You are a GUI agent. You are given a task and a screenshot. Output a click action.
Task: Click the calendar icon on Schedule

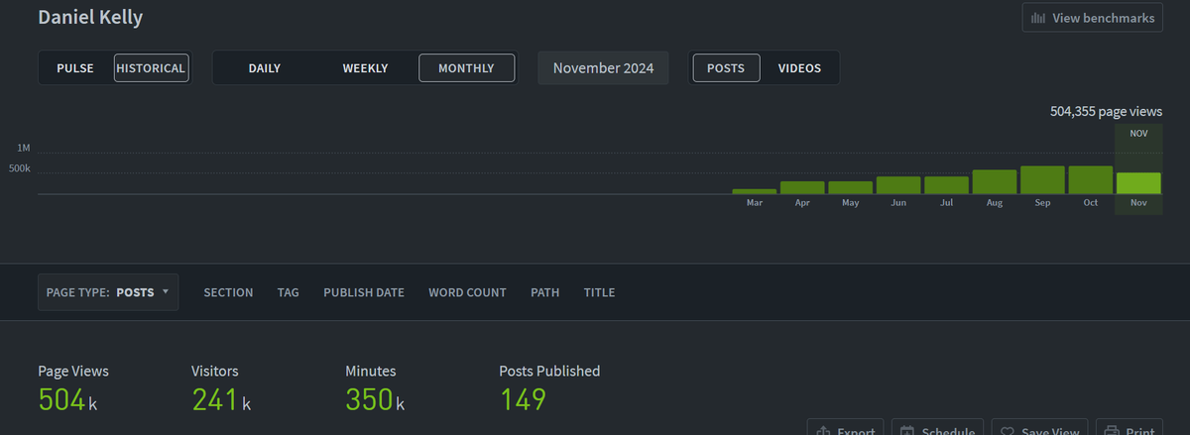(907, 431)
